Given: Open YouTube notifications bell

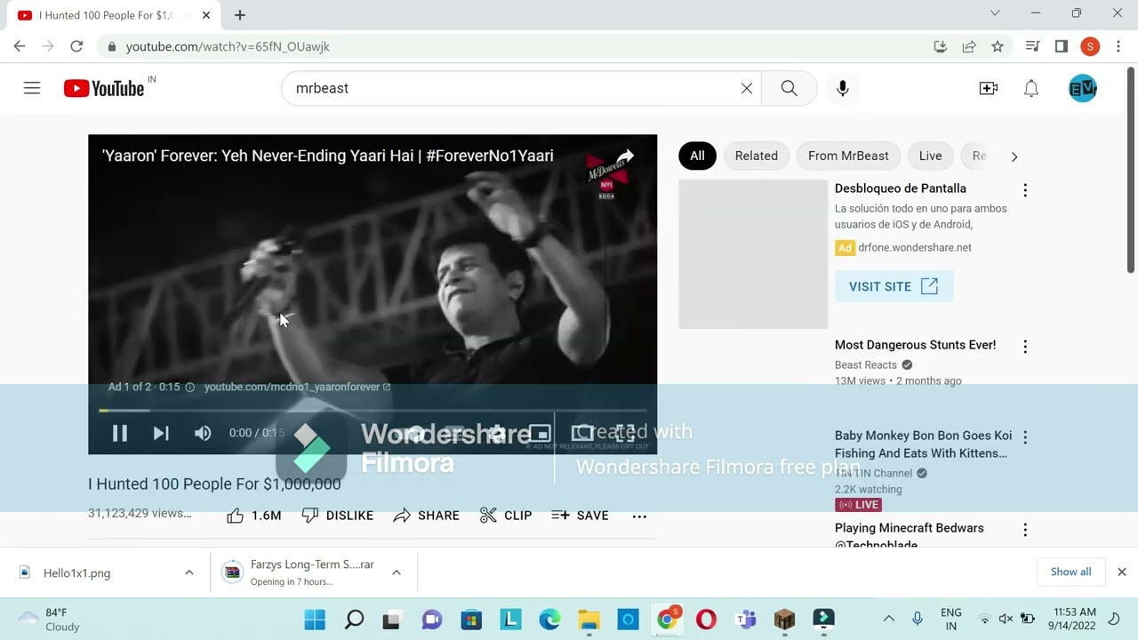Looking at the screenshot, I should (1031, 88).
